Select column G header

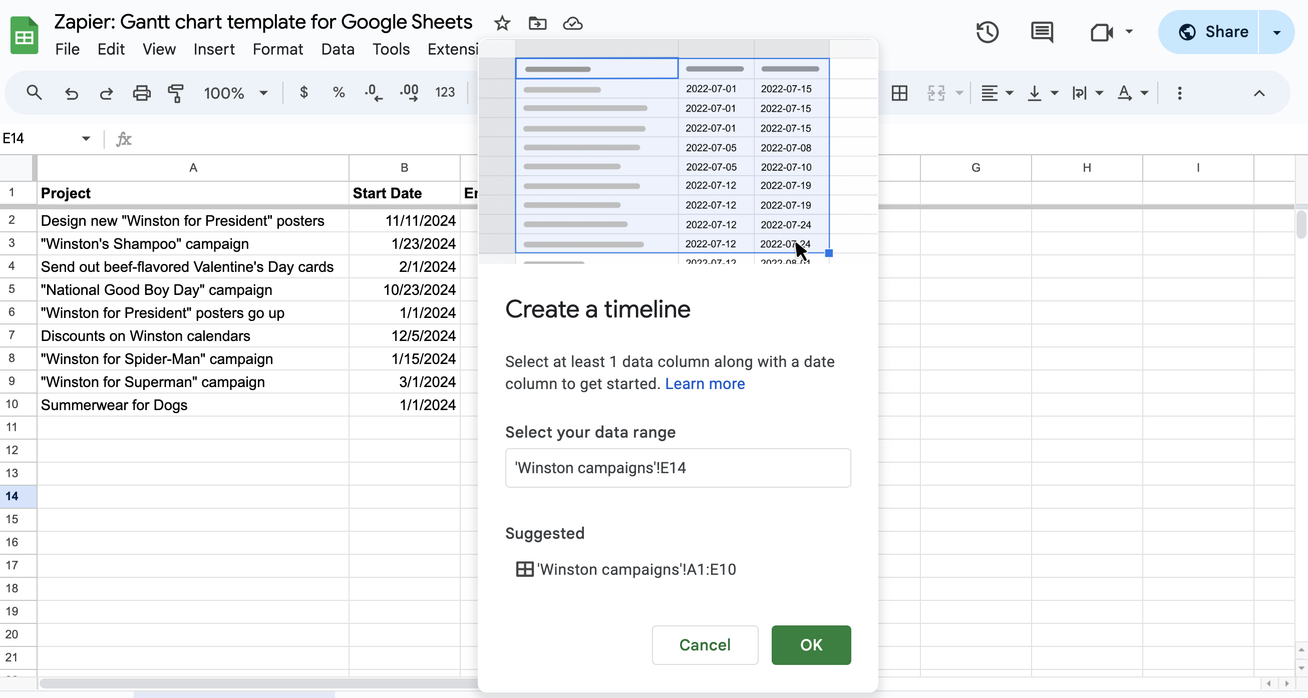click(x=975, y=168)
